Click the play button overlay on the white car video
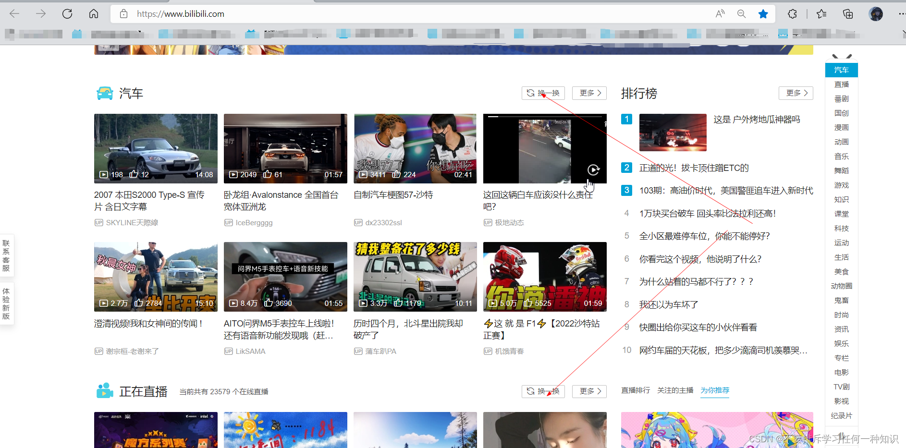This screenshot has height=448, width=906. pos(594,170)
